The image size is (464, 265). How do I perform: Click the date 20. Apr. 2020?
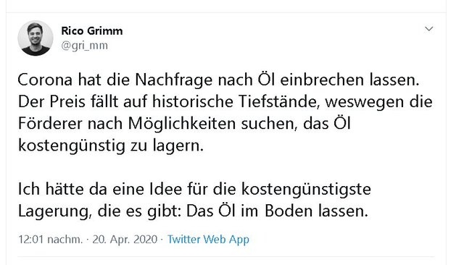point(125,239)
